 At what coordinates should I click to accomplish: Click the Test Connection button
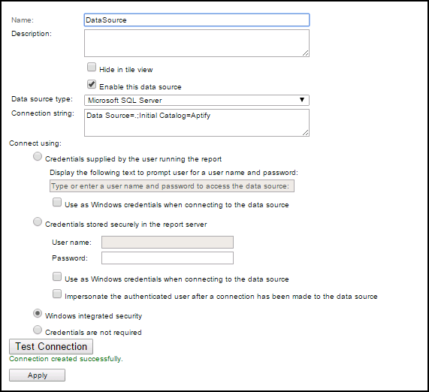(x=51, y=347)
